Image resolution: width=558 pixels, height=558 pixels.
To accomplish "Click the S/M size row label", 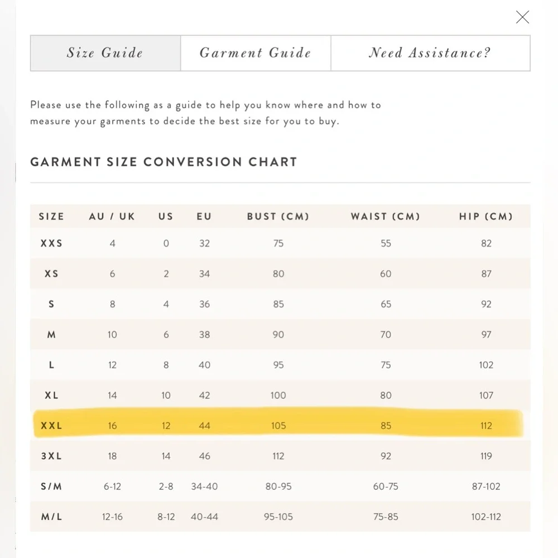I will pyautogui.click(x=51, y=487).
